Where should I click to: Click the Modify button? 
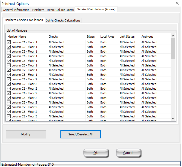click(x=26, y=134)
